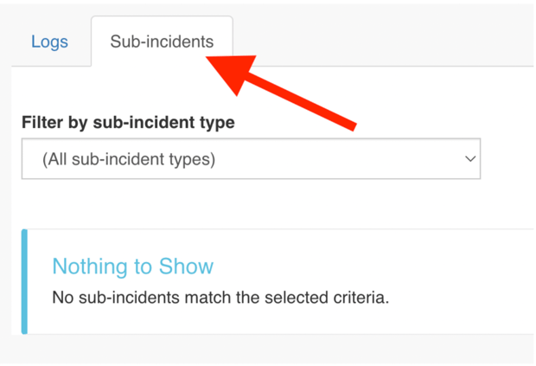Screen dimensions: 536x366
Task: Click the "Sub-incidents" tab label text
Action: [162, 42]
